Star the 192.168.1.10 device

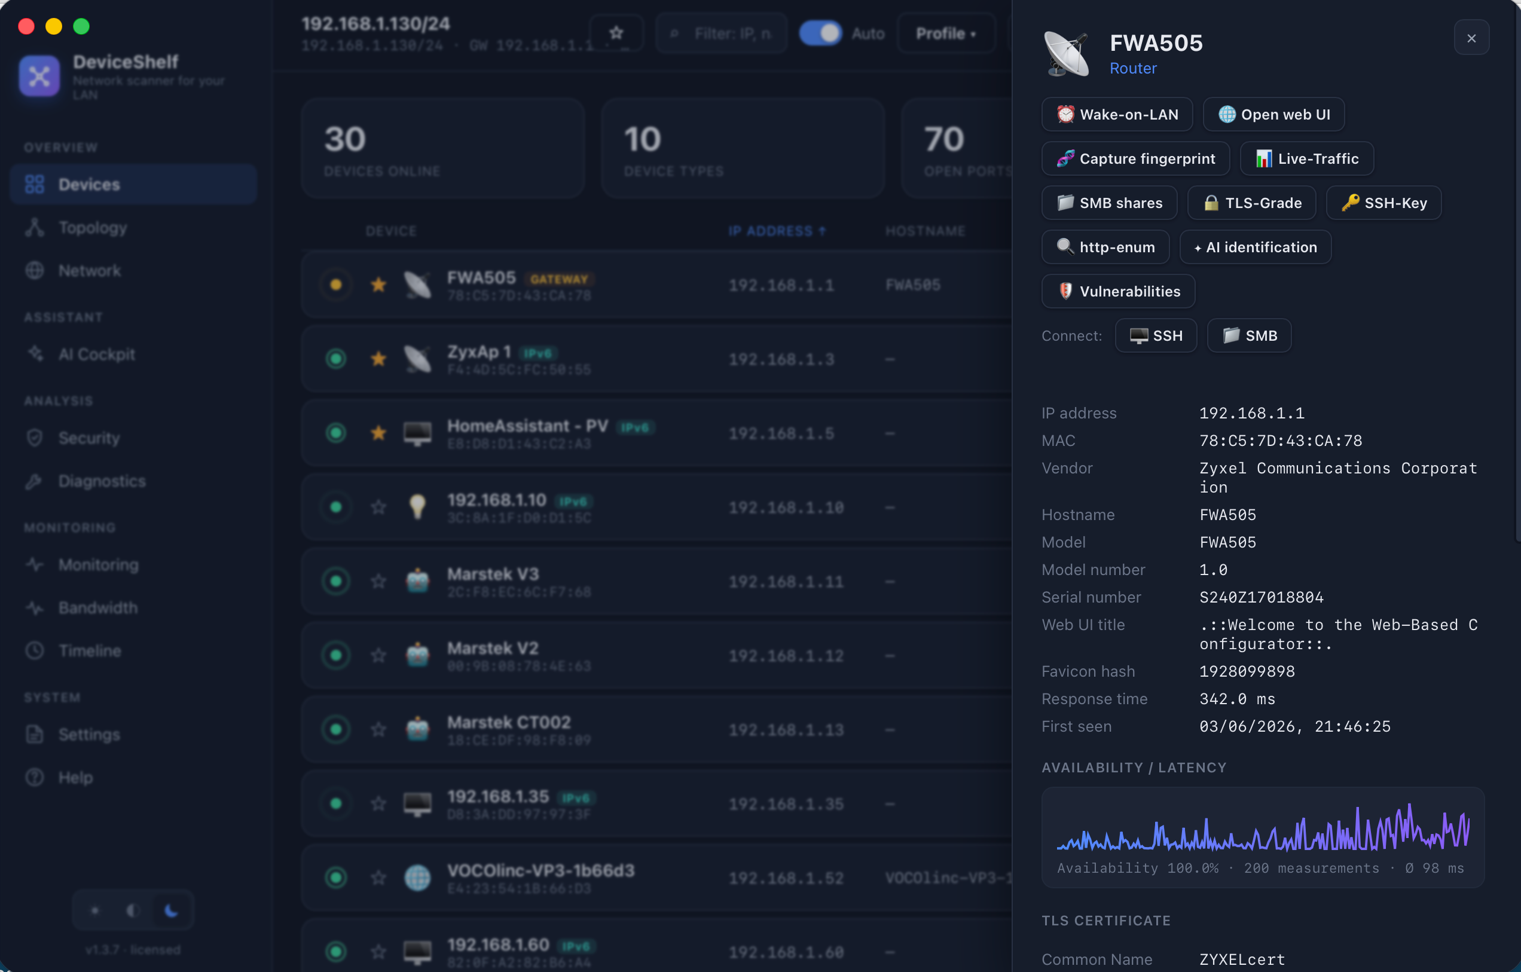pyautogui.click(x=378, y=507)
